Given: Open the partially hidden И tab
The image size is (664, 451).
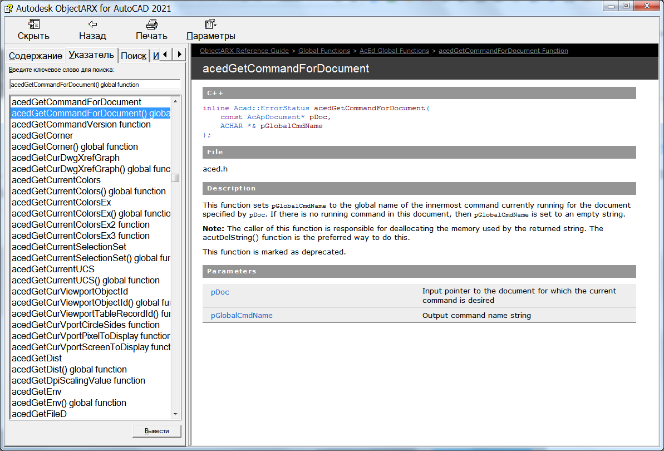Looking at the screenshot, I should point(156,56).
